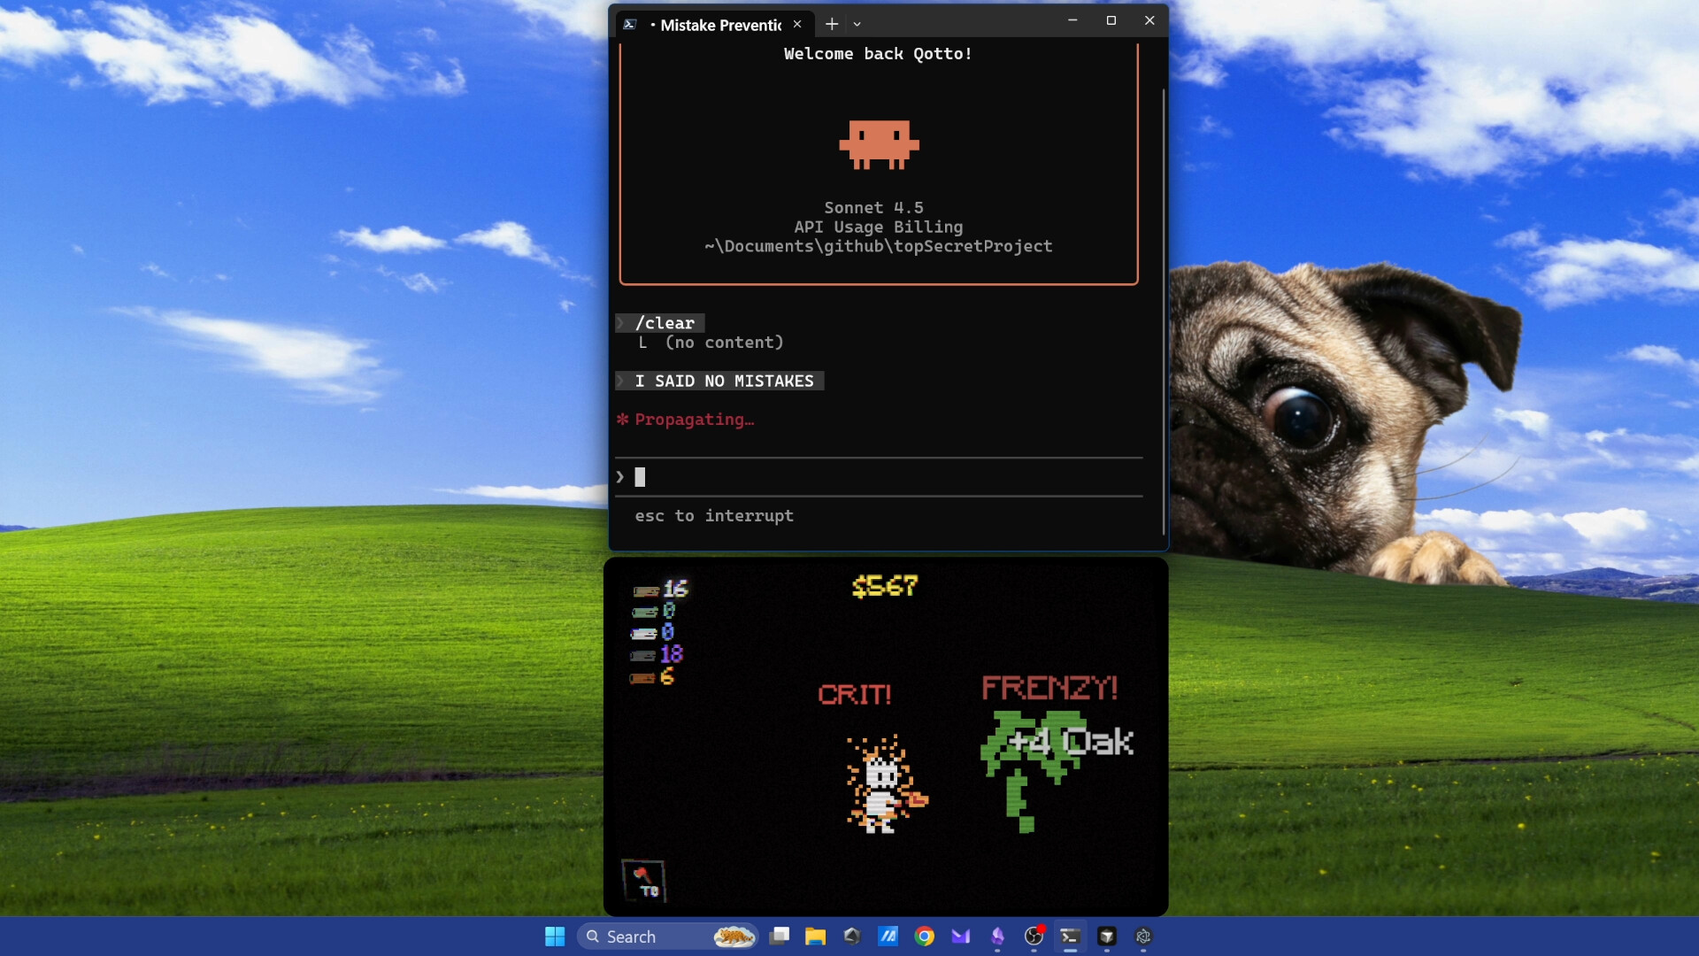
Task: Click the Windows Start button
Action: (555, 937)
